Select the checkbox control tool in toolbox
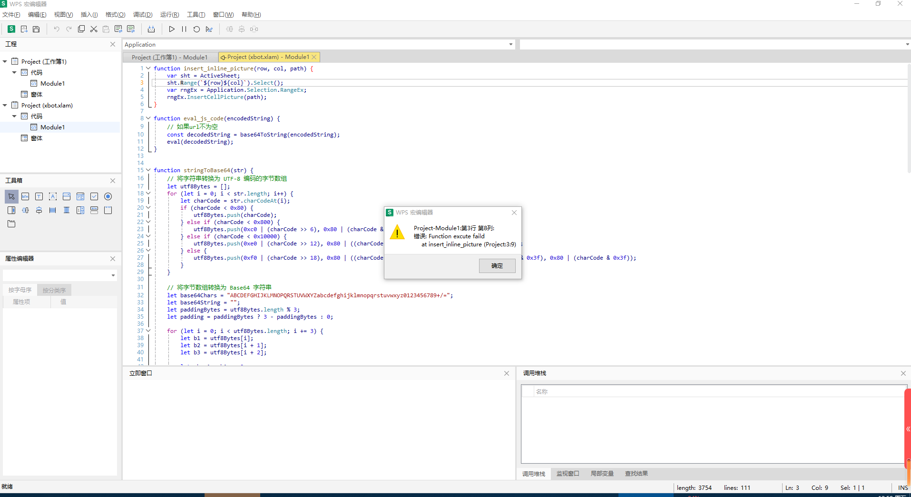Screen dimensions: 911x497 (x=94, y=196)
